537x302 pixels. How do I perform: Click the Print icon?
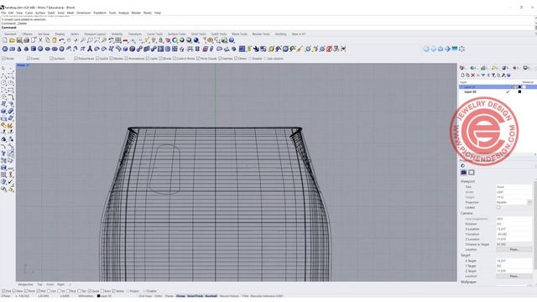pyautogui.click(x=26, y=40)
